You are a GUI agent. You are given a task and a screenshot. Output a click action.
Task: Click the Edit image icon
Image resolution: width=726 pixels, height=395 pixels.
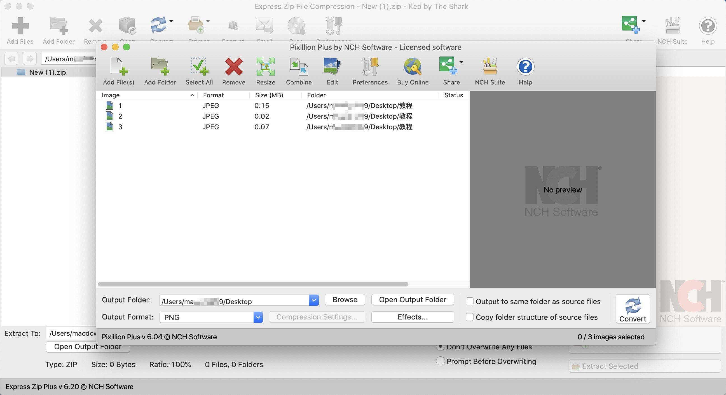(x=332, y=67)
